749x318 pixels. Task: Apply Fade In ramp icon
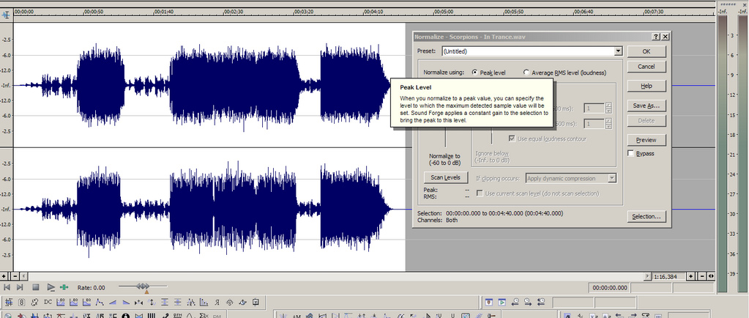(113, 303)
